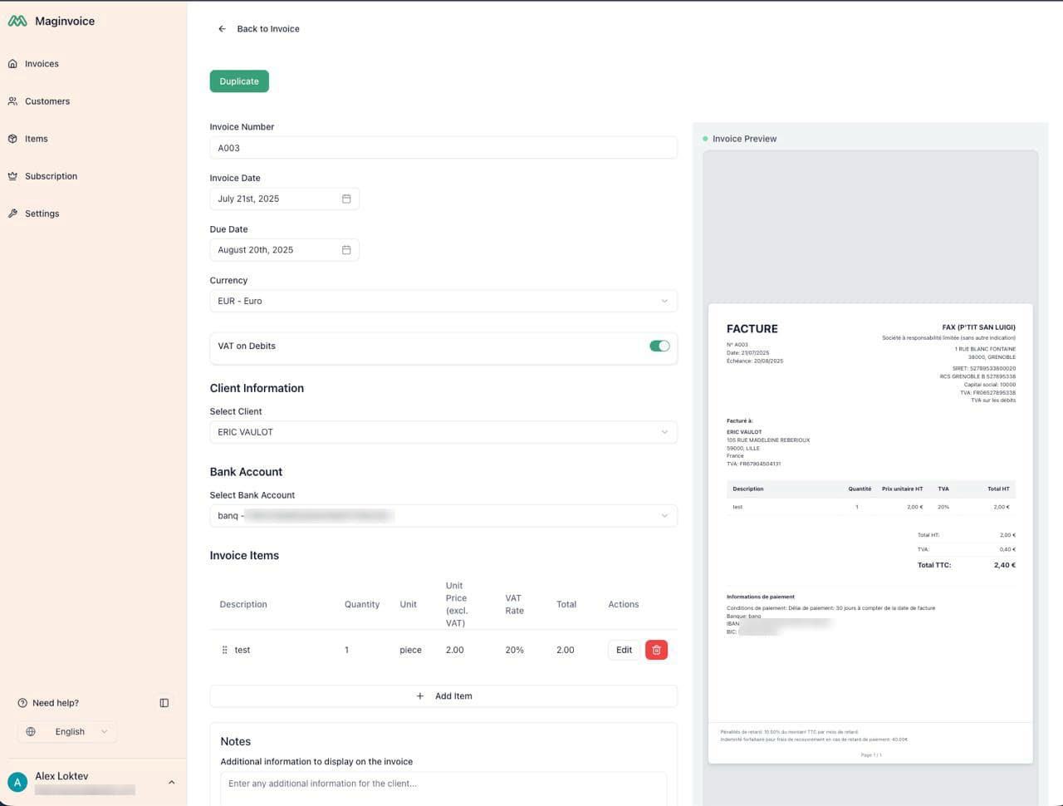Edit the Invoice Number field A003

[x=443, y=148]
